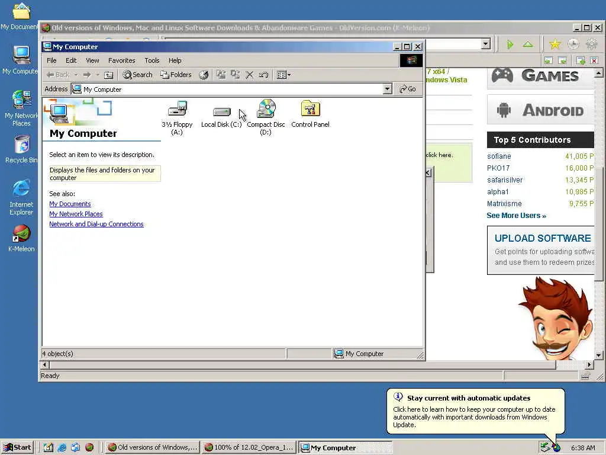Viewport: 606px width, 455px height.
Task: Click the Move To toolbar icon
Action: (221, 75)
